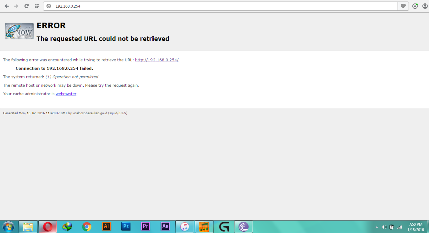Viewport: 429px width, 233px height.
Task: Open the Speed Dial grid icon
Action: coord(37,6)
